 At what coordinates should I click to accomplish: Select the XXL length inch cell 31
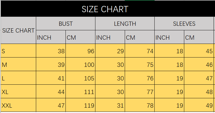(110, 105)
